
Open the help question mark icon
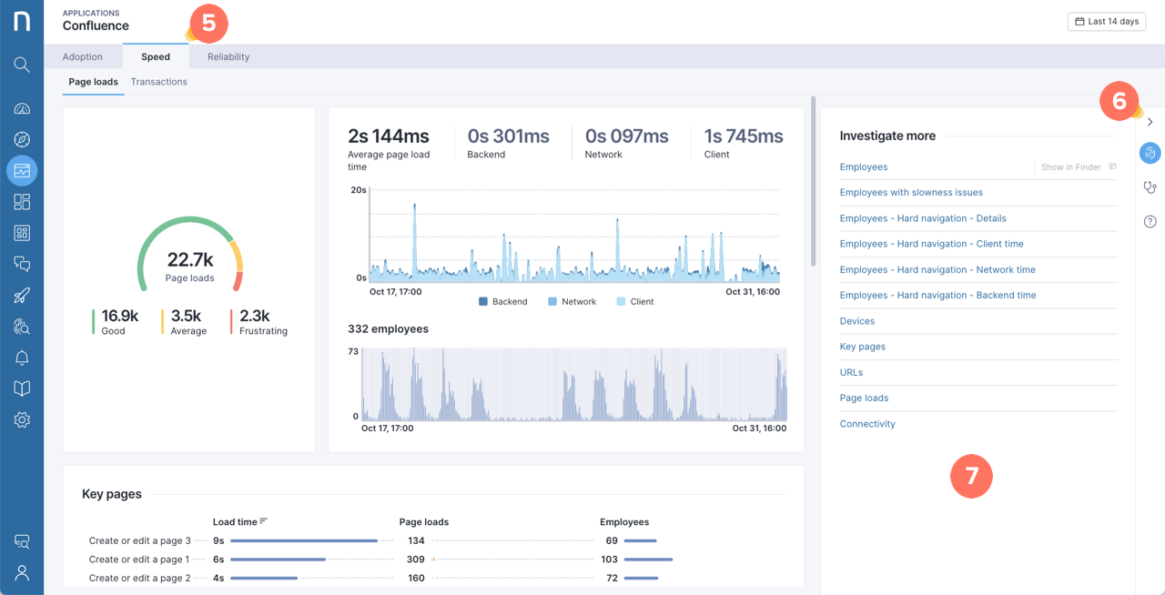[1150, 221]
